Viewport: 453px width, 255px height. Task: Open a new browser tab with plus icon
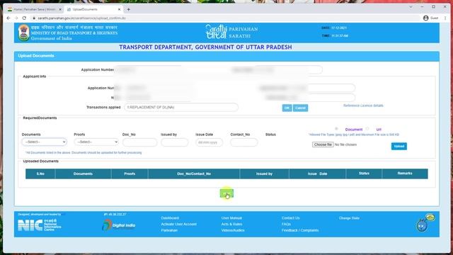pos(129,9)
